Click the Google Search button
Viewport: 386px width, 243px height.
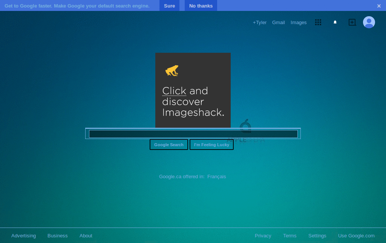(x=169, y=145)
